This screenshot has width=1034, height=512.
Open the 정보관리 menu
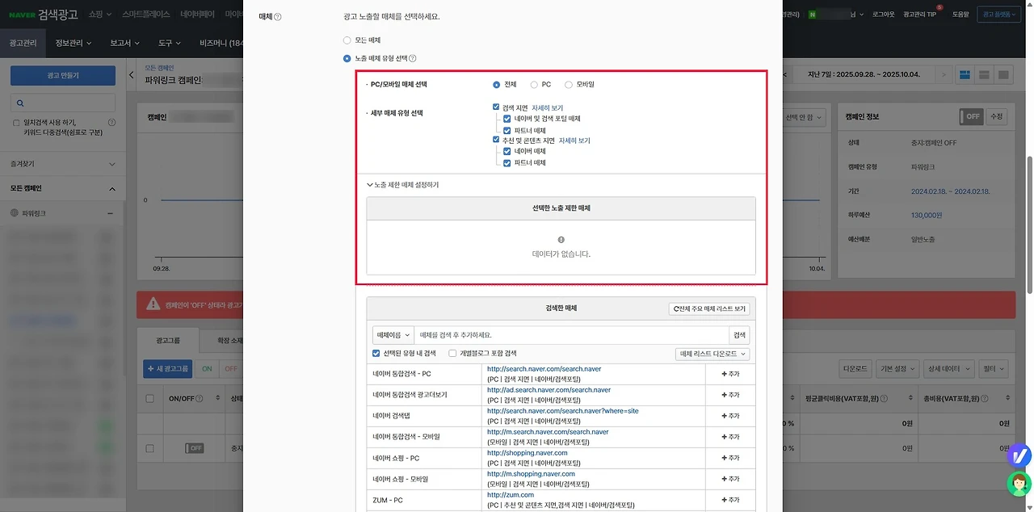(74, 43)
